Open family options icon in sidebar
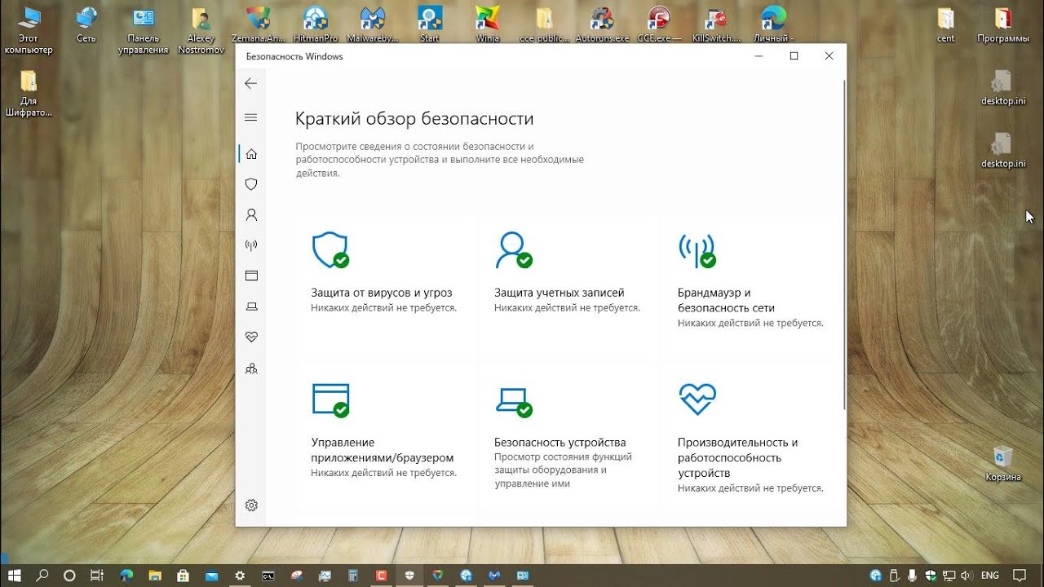The height and width of the screenshot is (587, 1044). (251, 369)
